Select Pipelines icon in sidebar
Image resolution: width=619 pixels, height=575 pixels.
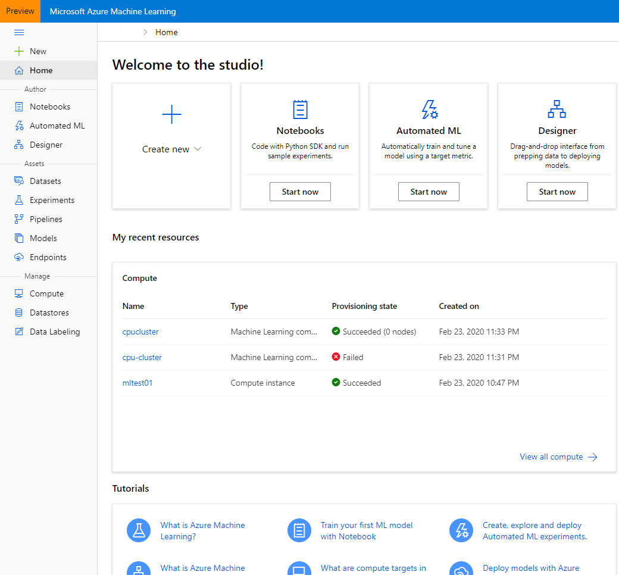[x=19, y=219]
